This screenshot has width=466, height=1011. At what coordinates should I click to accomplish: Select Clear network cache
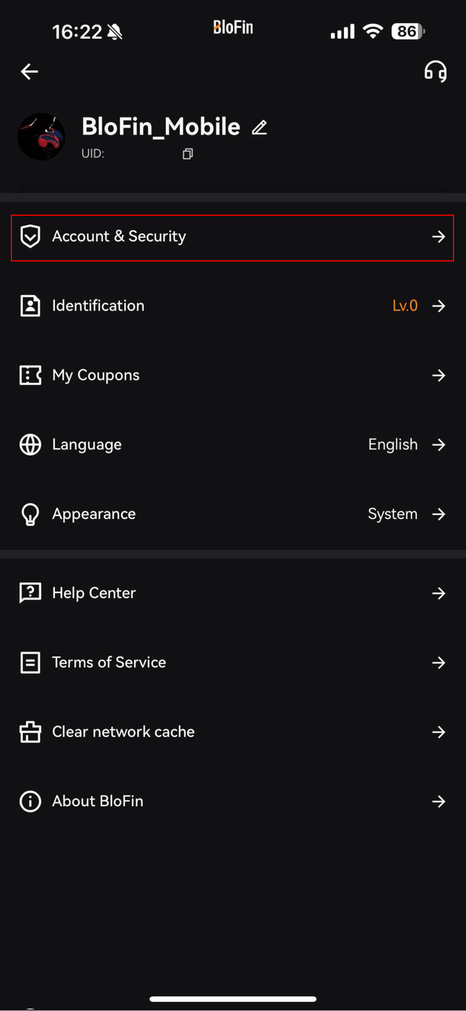[x=232, y=732]
